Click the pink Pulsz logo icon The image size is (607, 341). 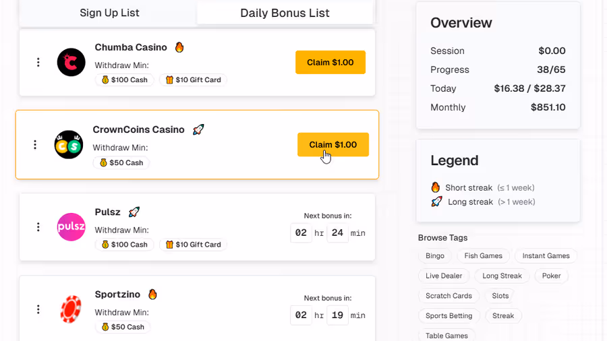71,227
